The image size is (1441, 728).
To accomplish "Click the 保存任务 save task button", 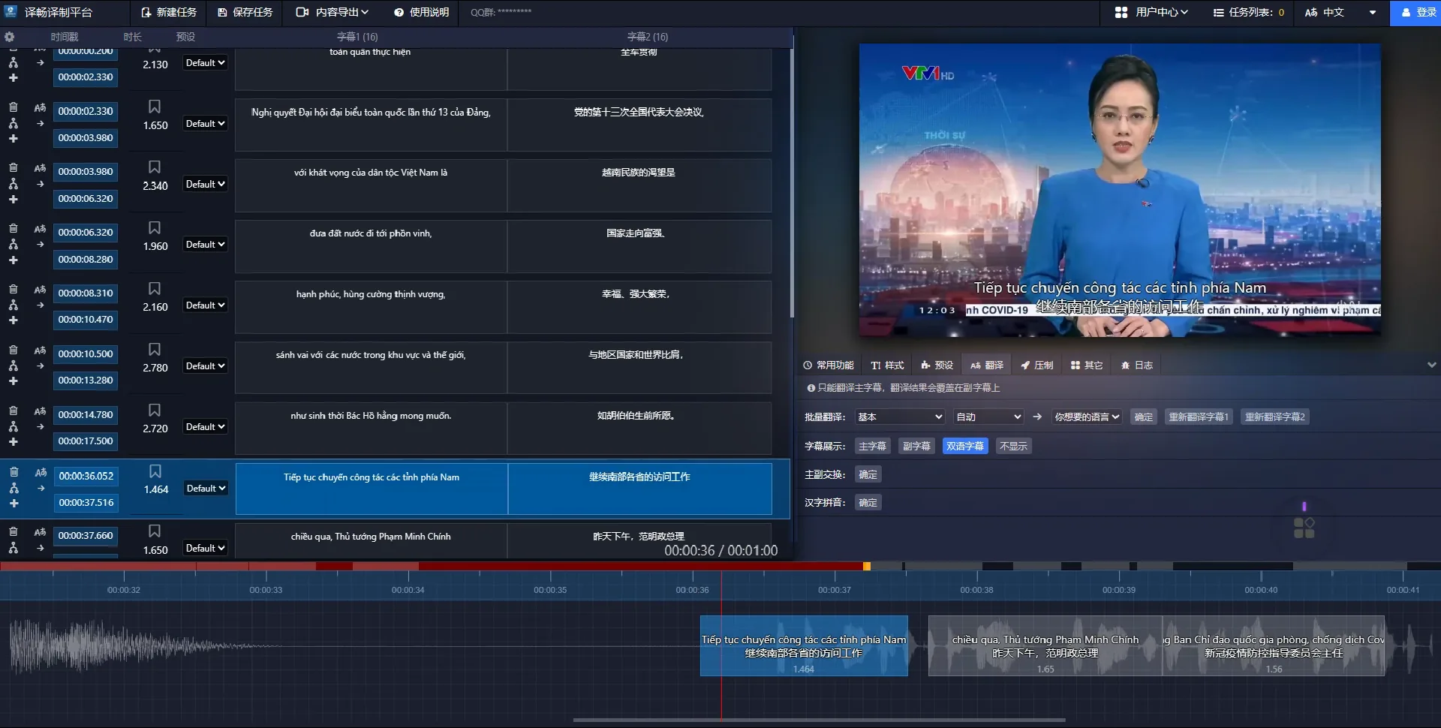I will (x=245, y=12).
